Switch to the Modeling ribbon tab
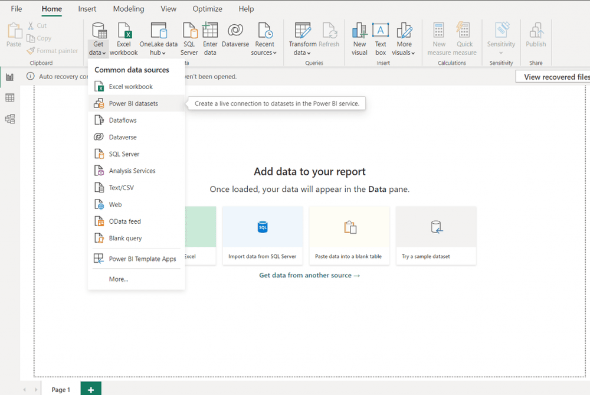Screen dimensions: 590x395 click(x=128, y=8)
